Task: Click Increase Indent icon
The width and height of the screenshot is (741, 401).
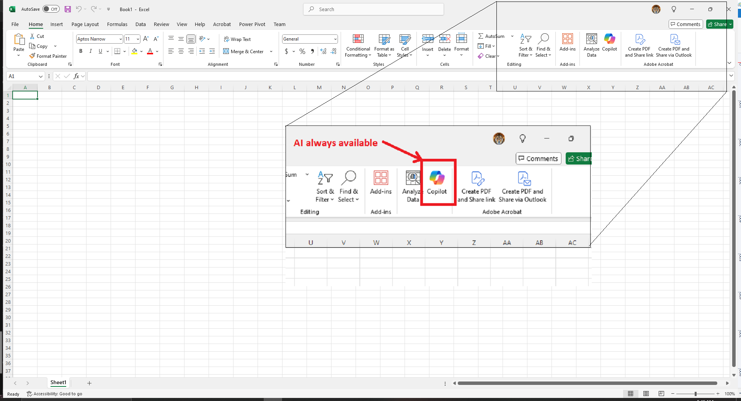Action: pos(212,51)
